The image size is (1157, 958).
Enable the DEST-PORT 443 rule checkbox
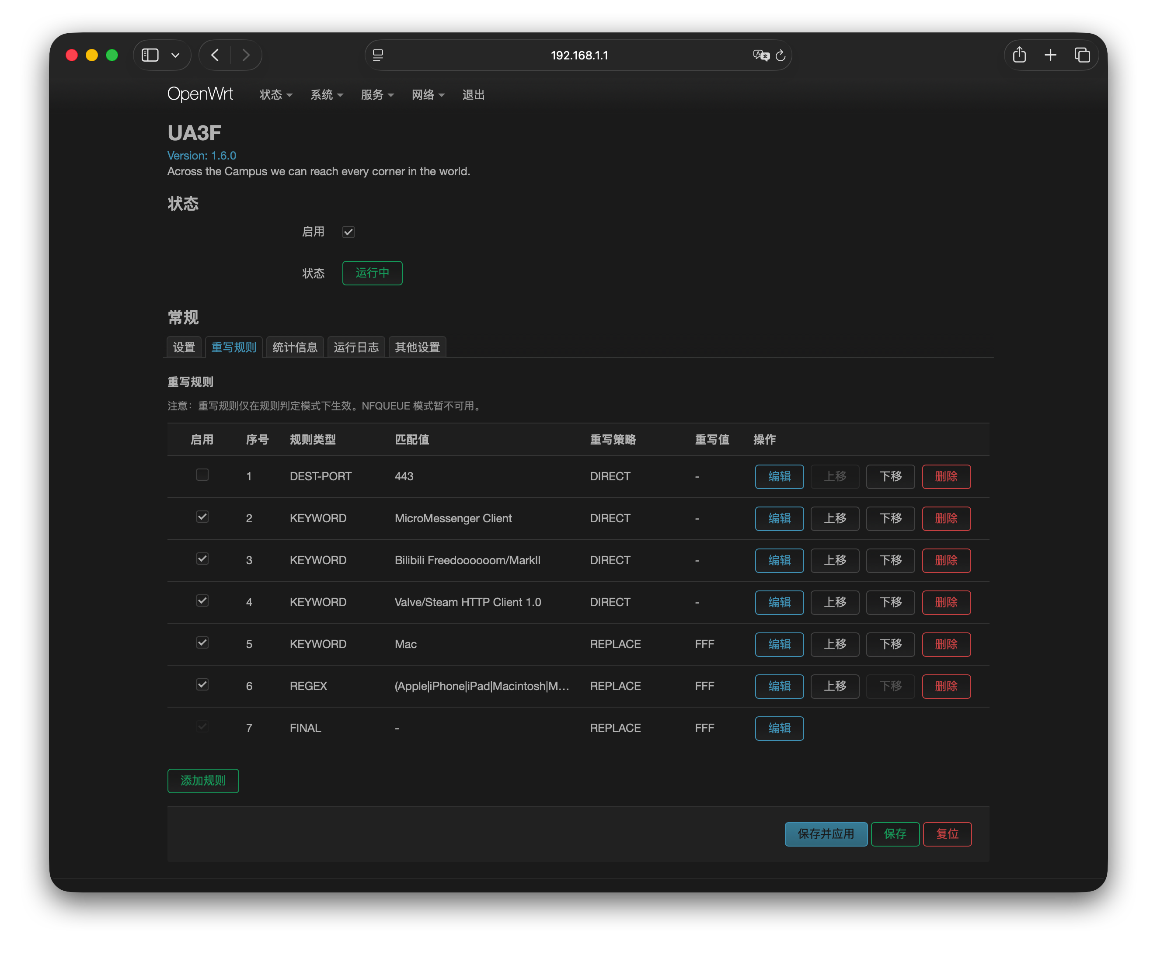pyautogui.click(x=202, y=475)
